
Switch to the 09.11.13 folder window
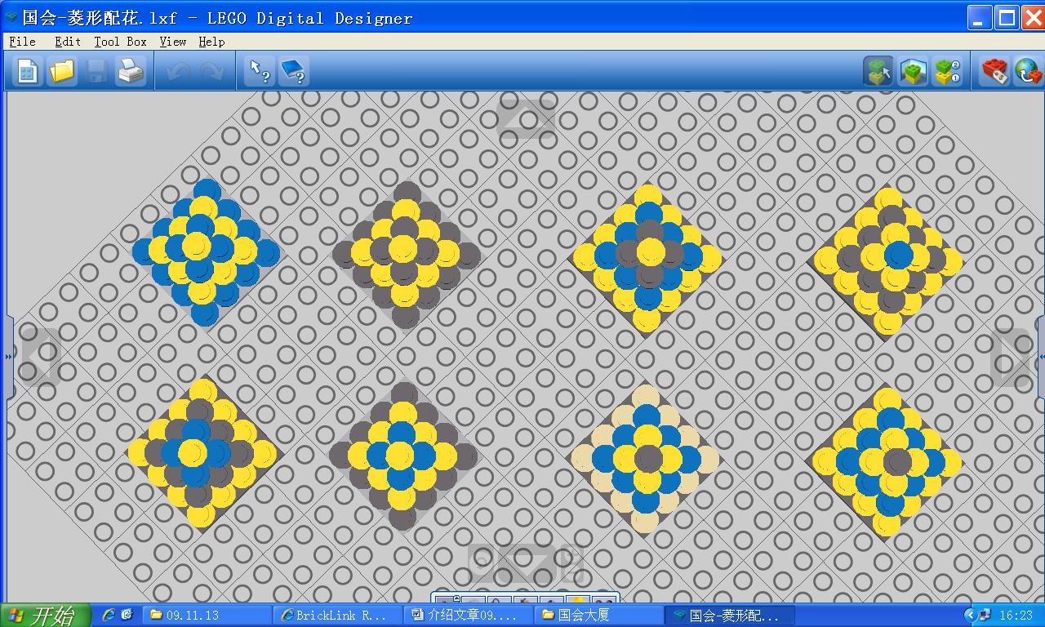207,615
